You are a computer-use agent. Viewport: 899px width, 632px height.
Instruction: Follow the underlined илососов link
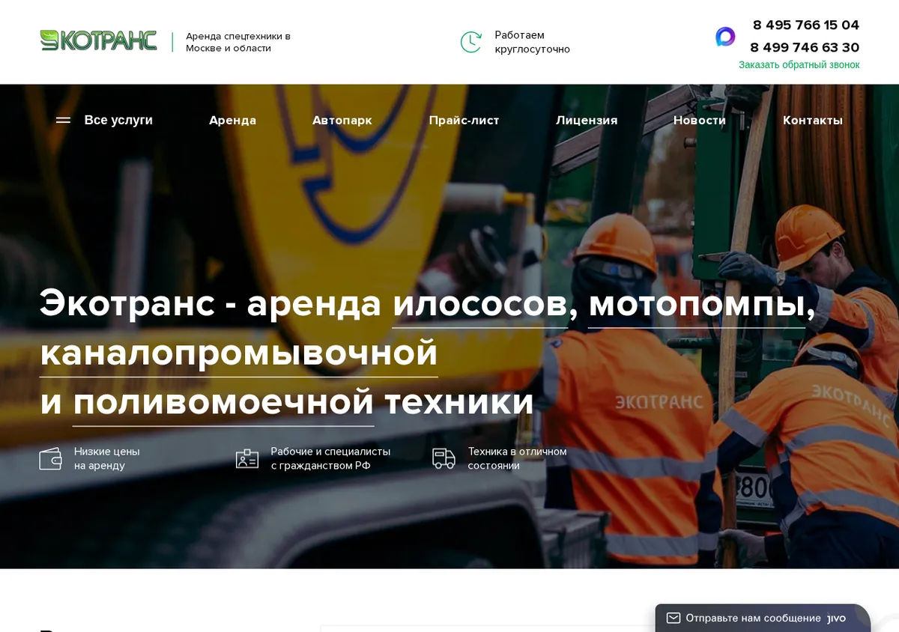(x=480, y=304)
